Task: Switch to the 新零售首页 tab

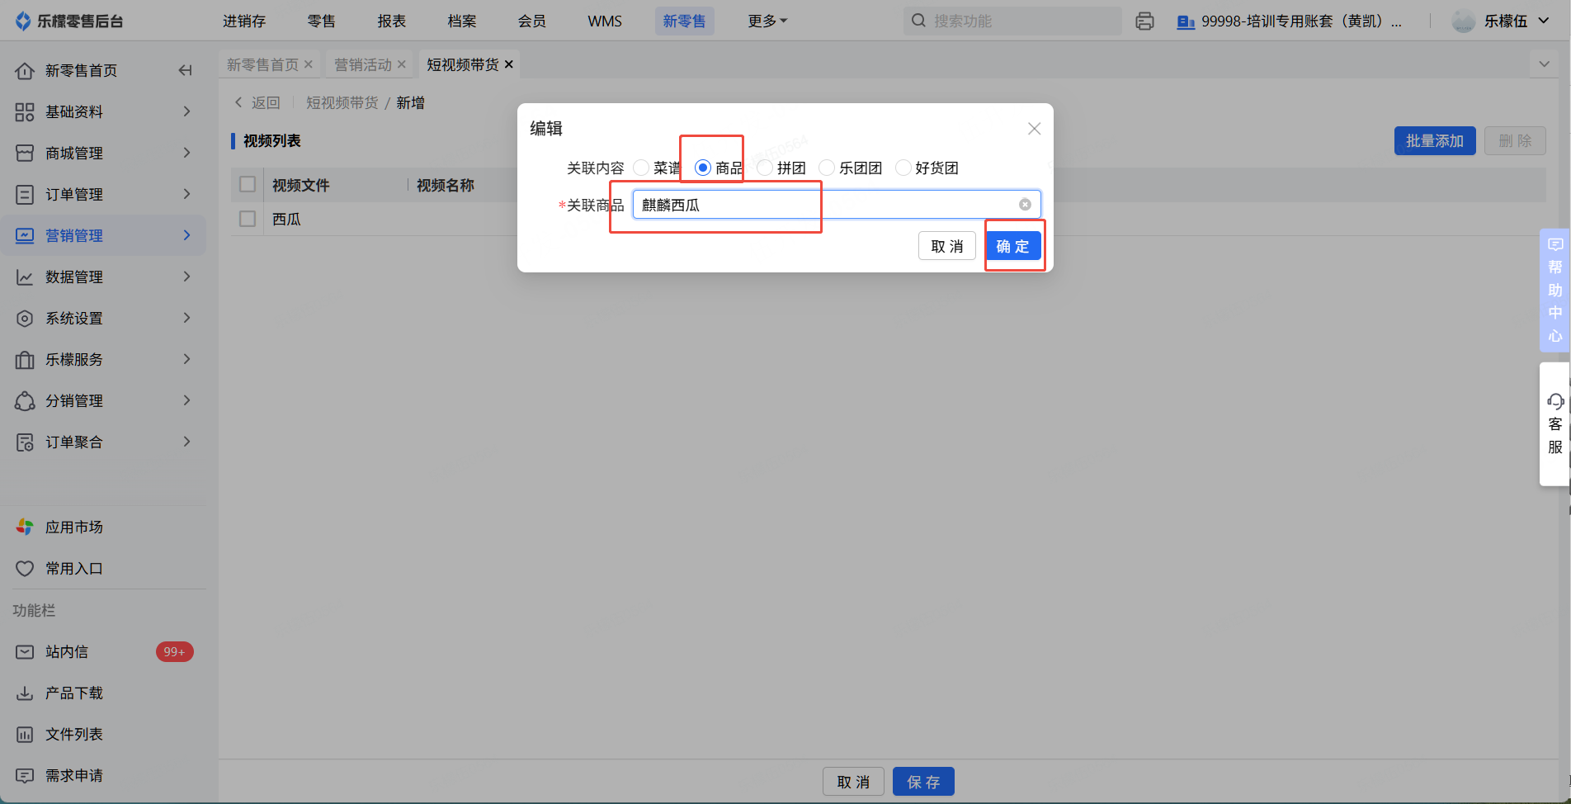Action: 262,64
